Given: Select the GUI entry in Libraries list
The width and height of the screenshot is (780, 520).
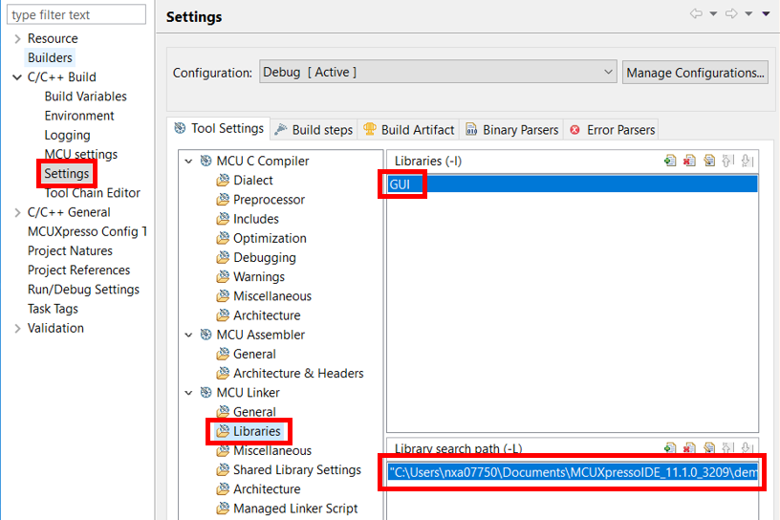Looking at the screenshot, I should (400, 184).
